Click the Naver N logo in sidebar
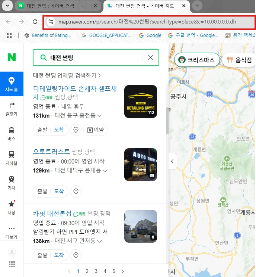 click(x=12, y=57)
